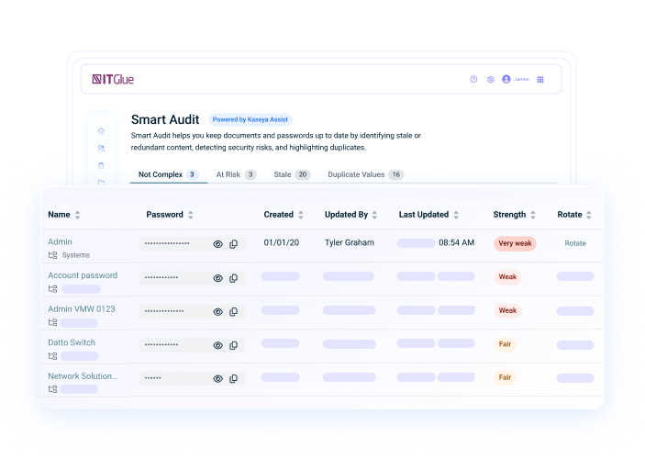
Task: Show the Network Solution password
Action: pyautogui.click(x=218, y=378)
